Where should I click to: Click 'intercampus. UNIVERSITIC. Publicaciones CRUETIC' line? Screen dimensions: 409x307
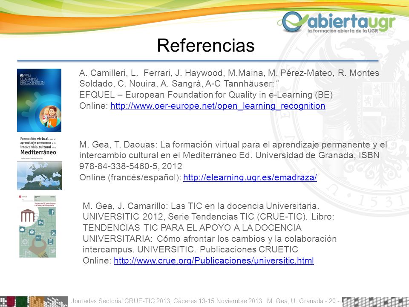coord(190,249)
